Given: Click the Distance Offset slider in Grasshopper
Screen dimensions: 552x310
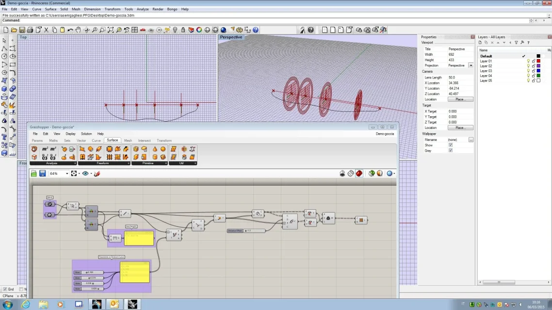Looking at the screenshot, I should 246,231.
